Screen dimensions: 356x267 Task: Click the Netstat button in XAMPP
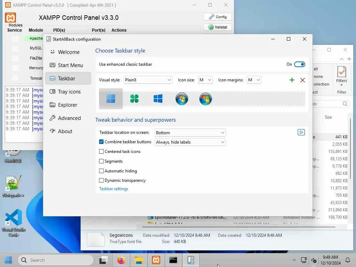(218, 27)
